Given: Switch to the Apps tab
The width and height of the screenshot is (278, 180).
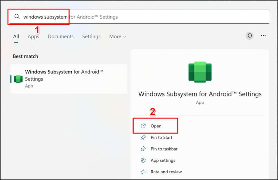Looking at the screenshot, I should [x=33, y=36].
